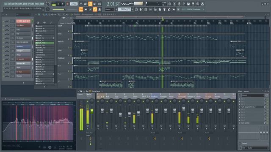Adjust the Master track volume fader
This screenshot has height=152, width=271.
tap(92, 111)
